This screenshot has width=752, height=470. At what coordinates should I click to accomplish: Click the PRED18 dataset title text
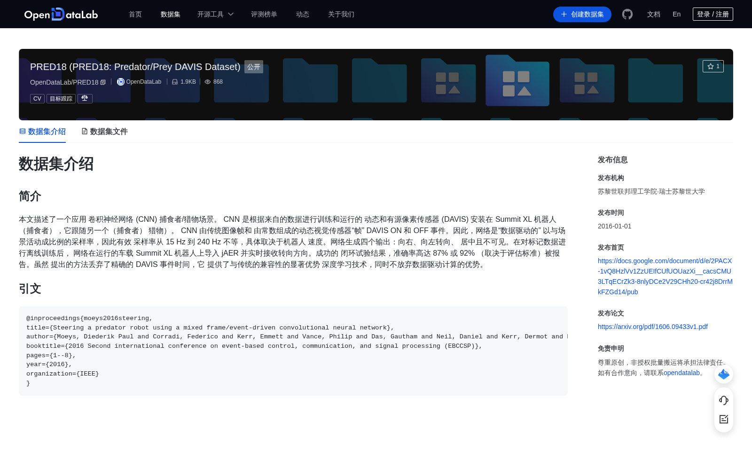point(135,67)
